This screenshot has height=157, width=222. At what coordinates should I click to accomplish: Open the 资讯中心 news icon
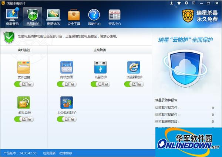point(115,17)
